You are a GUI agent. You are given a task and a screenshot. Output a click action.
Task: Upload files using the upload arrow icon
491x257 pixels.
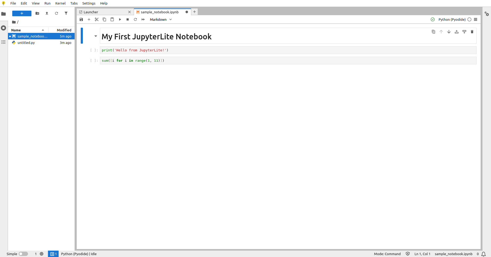(47, 13)
